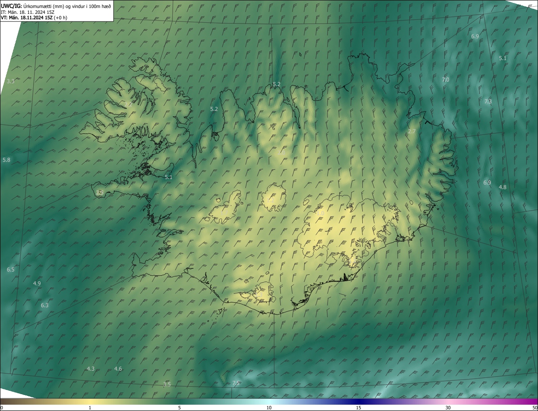Click the 7.5 map value label

[236, 383]
